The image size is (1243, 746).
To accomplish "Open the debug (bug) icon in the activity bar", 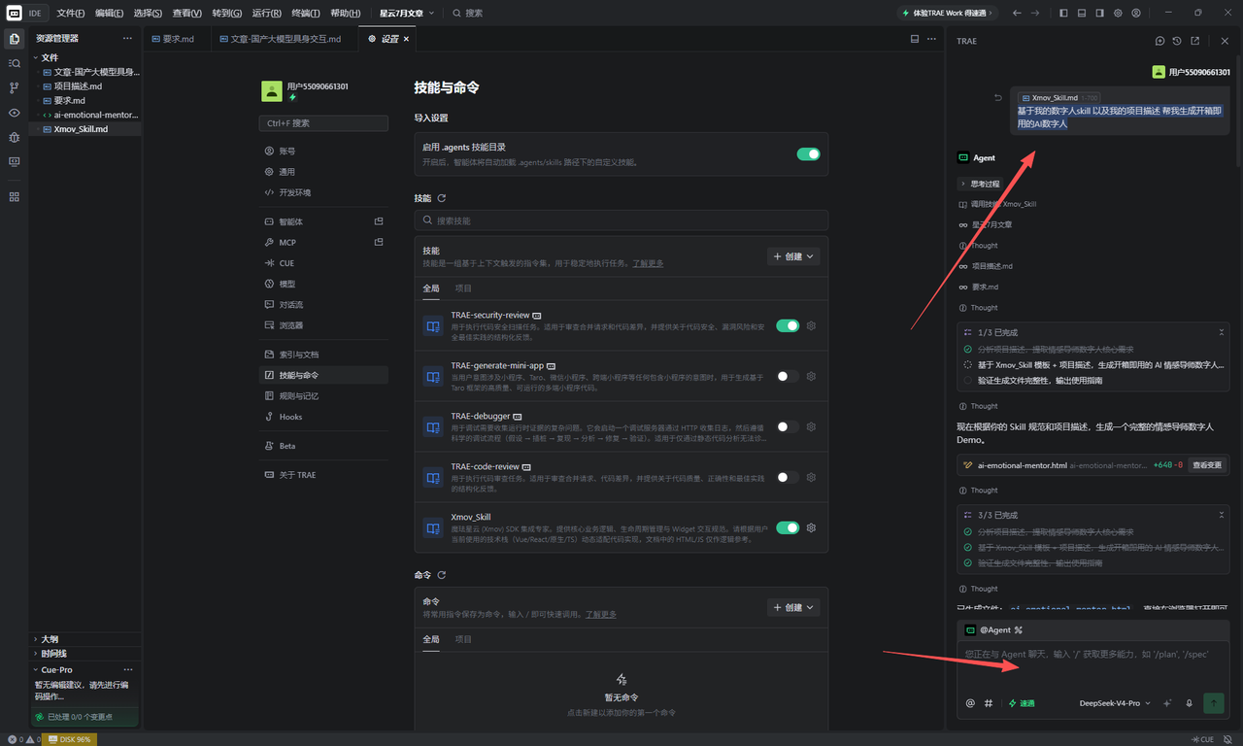I will pyautogui.click(x=14, y=137).
